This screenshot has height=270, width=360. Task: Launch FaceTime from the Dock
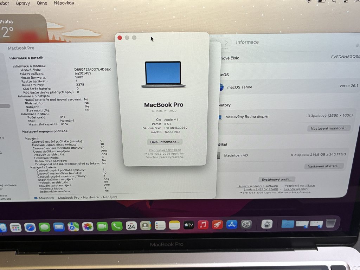pyautogui.click(x=102, y=226)
